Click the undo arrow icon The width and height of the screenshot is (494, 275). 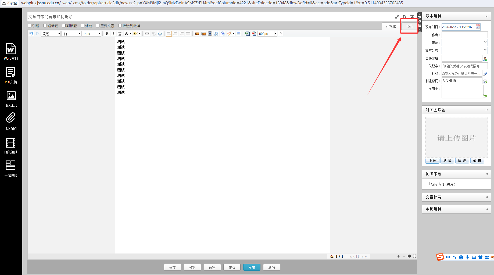coord(31,34)
